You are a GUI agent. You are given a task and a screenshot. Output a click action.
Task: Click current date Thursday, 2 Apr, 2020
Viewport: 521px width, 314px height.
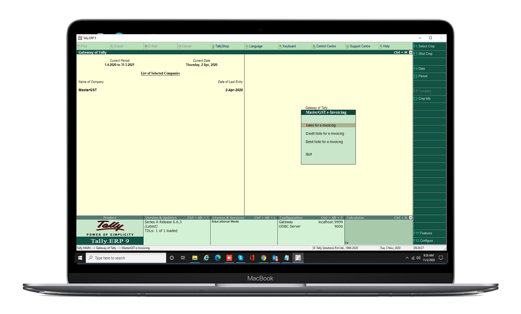click(x=201, y=65)
